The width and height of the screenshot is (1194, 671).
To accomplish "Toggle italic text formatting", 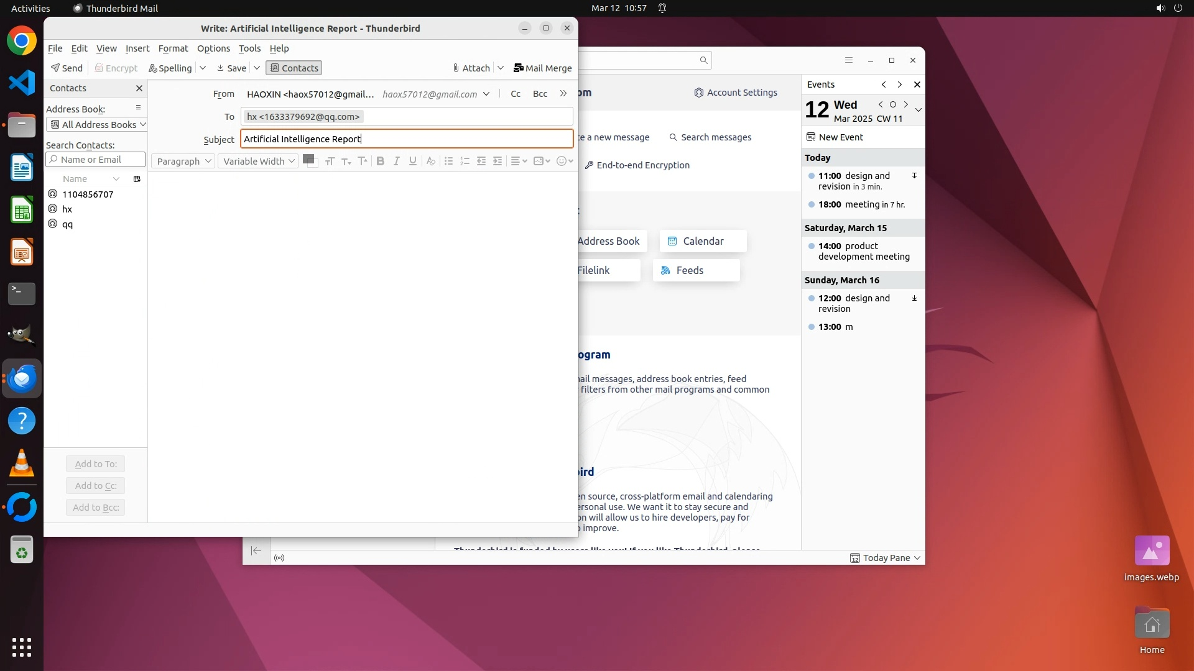I will 397,162.
